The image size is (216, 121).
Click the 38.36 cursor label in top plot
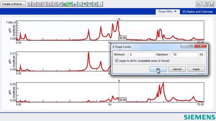click(x=122, y=38)
